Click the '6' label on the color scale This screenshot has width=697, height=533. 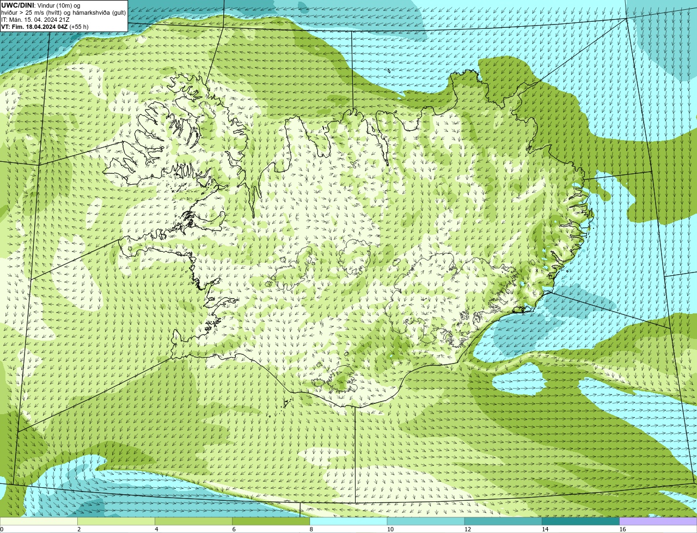point(234,529)
